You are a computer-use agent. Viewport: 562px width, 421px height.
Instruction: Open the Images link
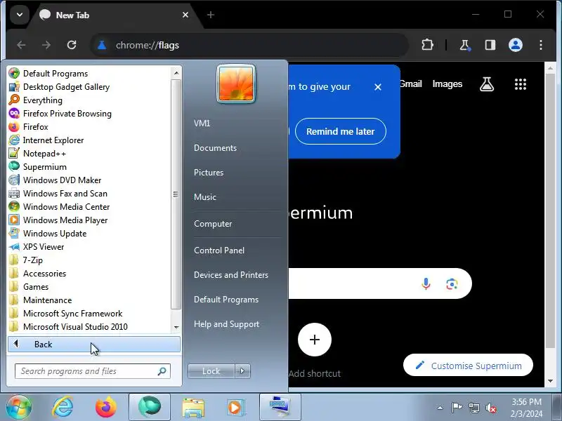pos(447,84)
